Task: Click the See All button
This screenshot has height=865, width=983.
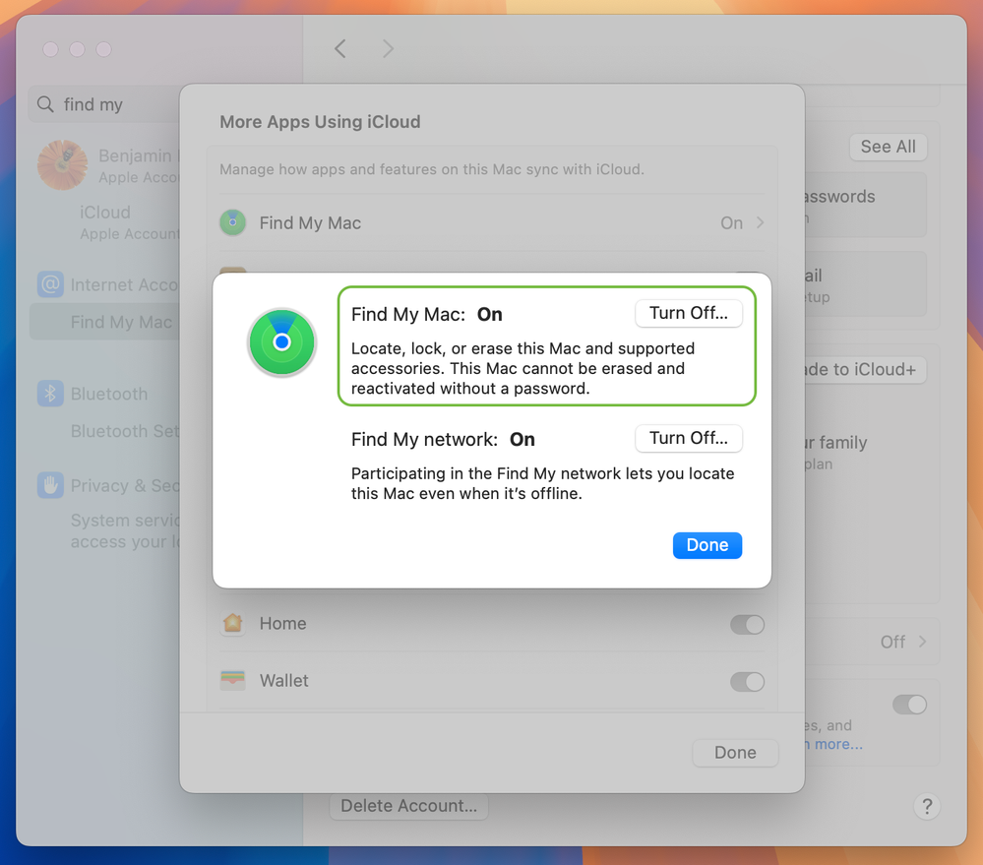Action: (x=888, y=147)
